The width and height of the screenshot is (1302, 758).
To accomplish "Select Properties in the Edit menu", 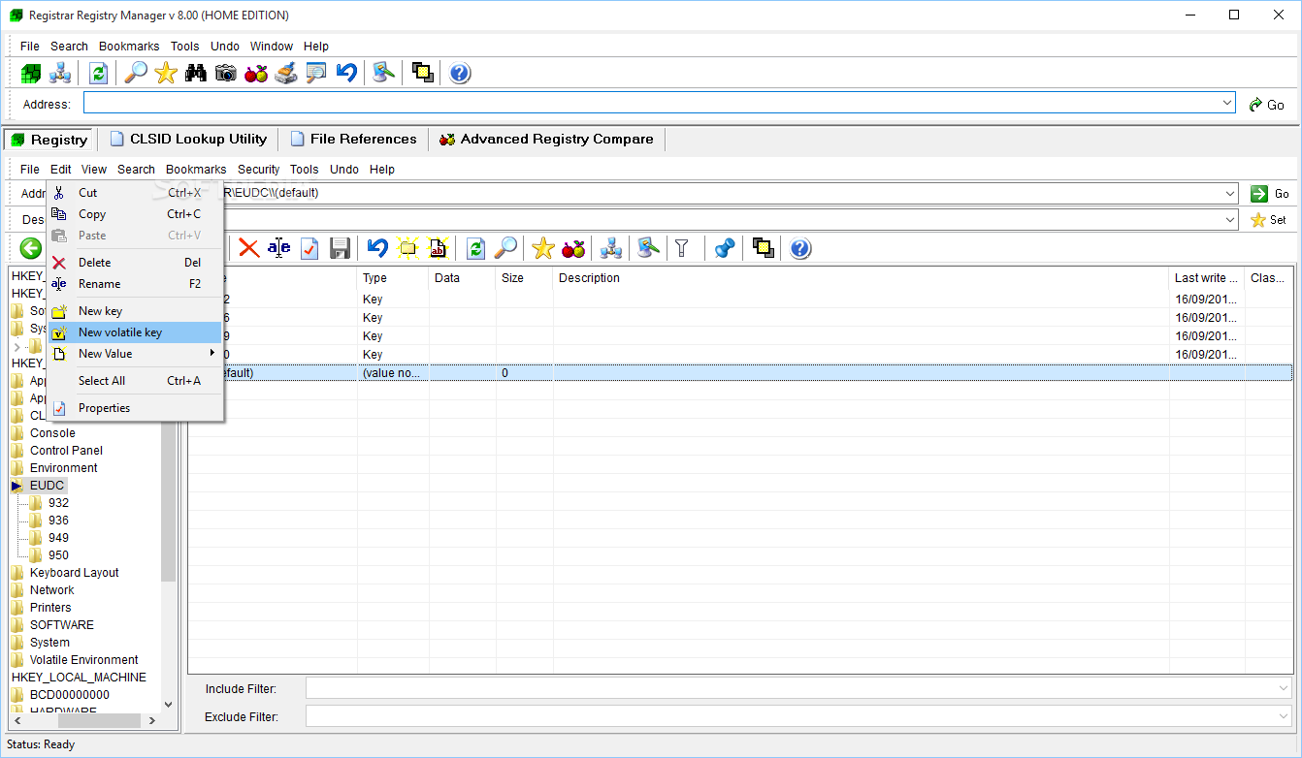I will (x=135, y=408).
